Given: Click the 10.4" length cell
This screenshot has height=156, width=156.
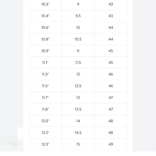Looking at the screenshot, I should (x=45, y=16).
